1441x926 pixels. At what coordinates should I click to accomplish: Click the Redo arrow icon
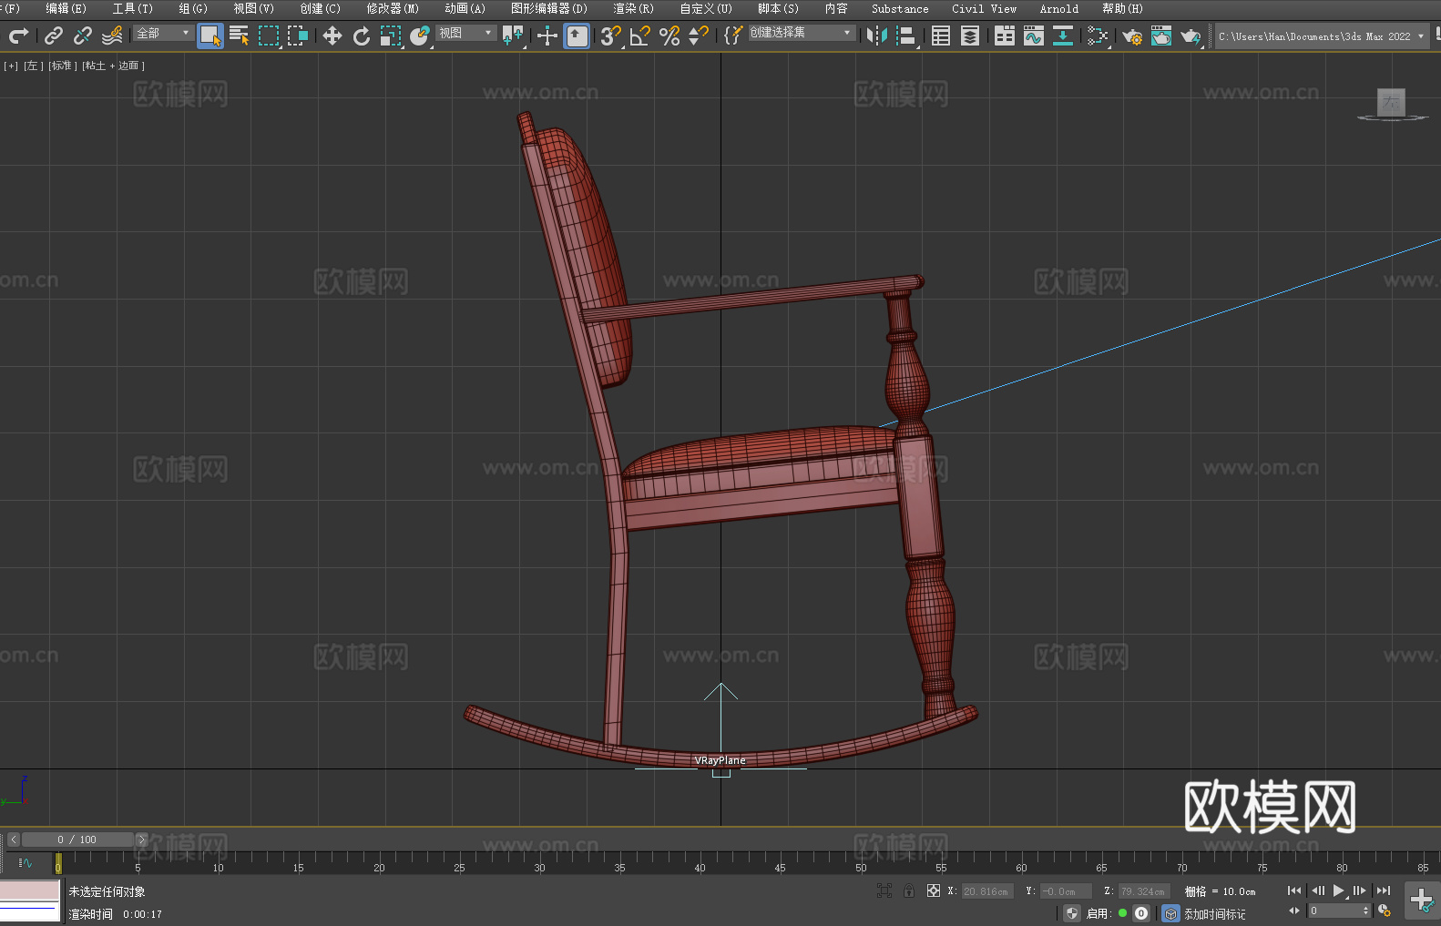click(x=18, y=36)
